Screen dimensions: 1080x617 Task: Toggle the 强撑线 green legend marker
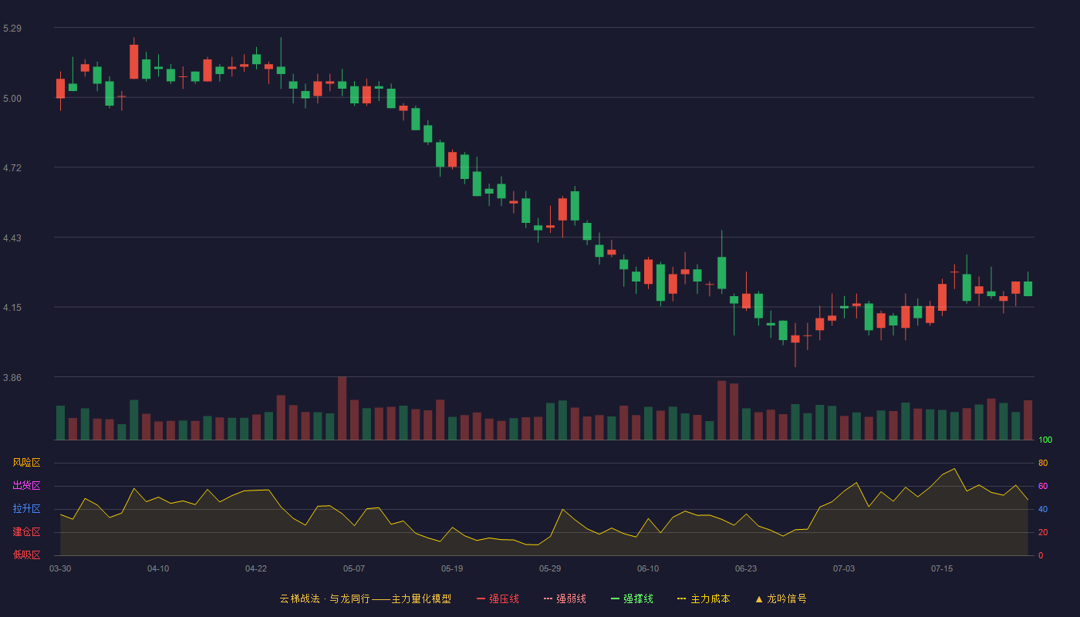(616, 598)
